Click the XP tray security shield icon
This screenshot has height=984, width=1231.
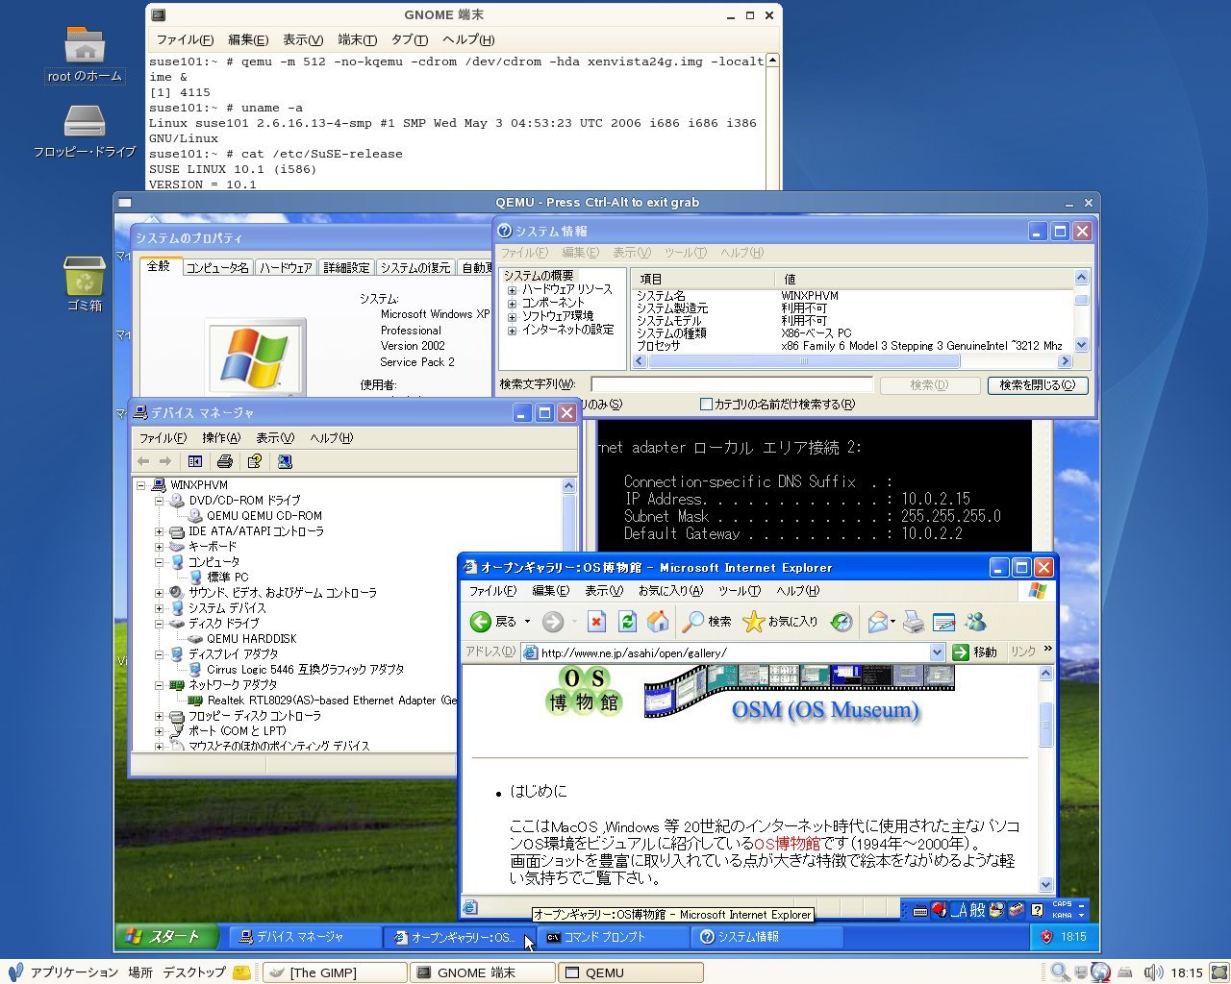[x=1047, y=936]
